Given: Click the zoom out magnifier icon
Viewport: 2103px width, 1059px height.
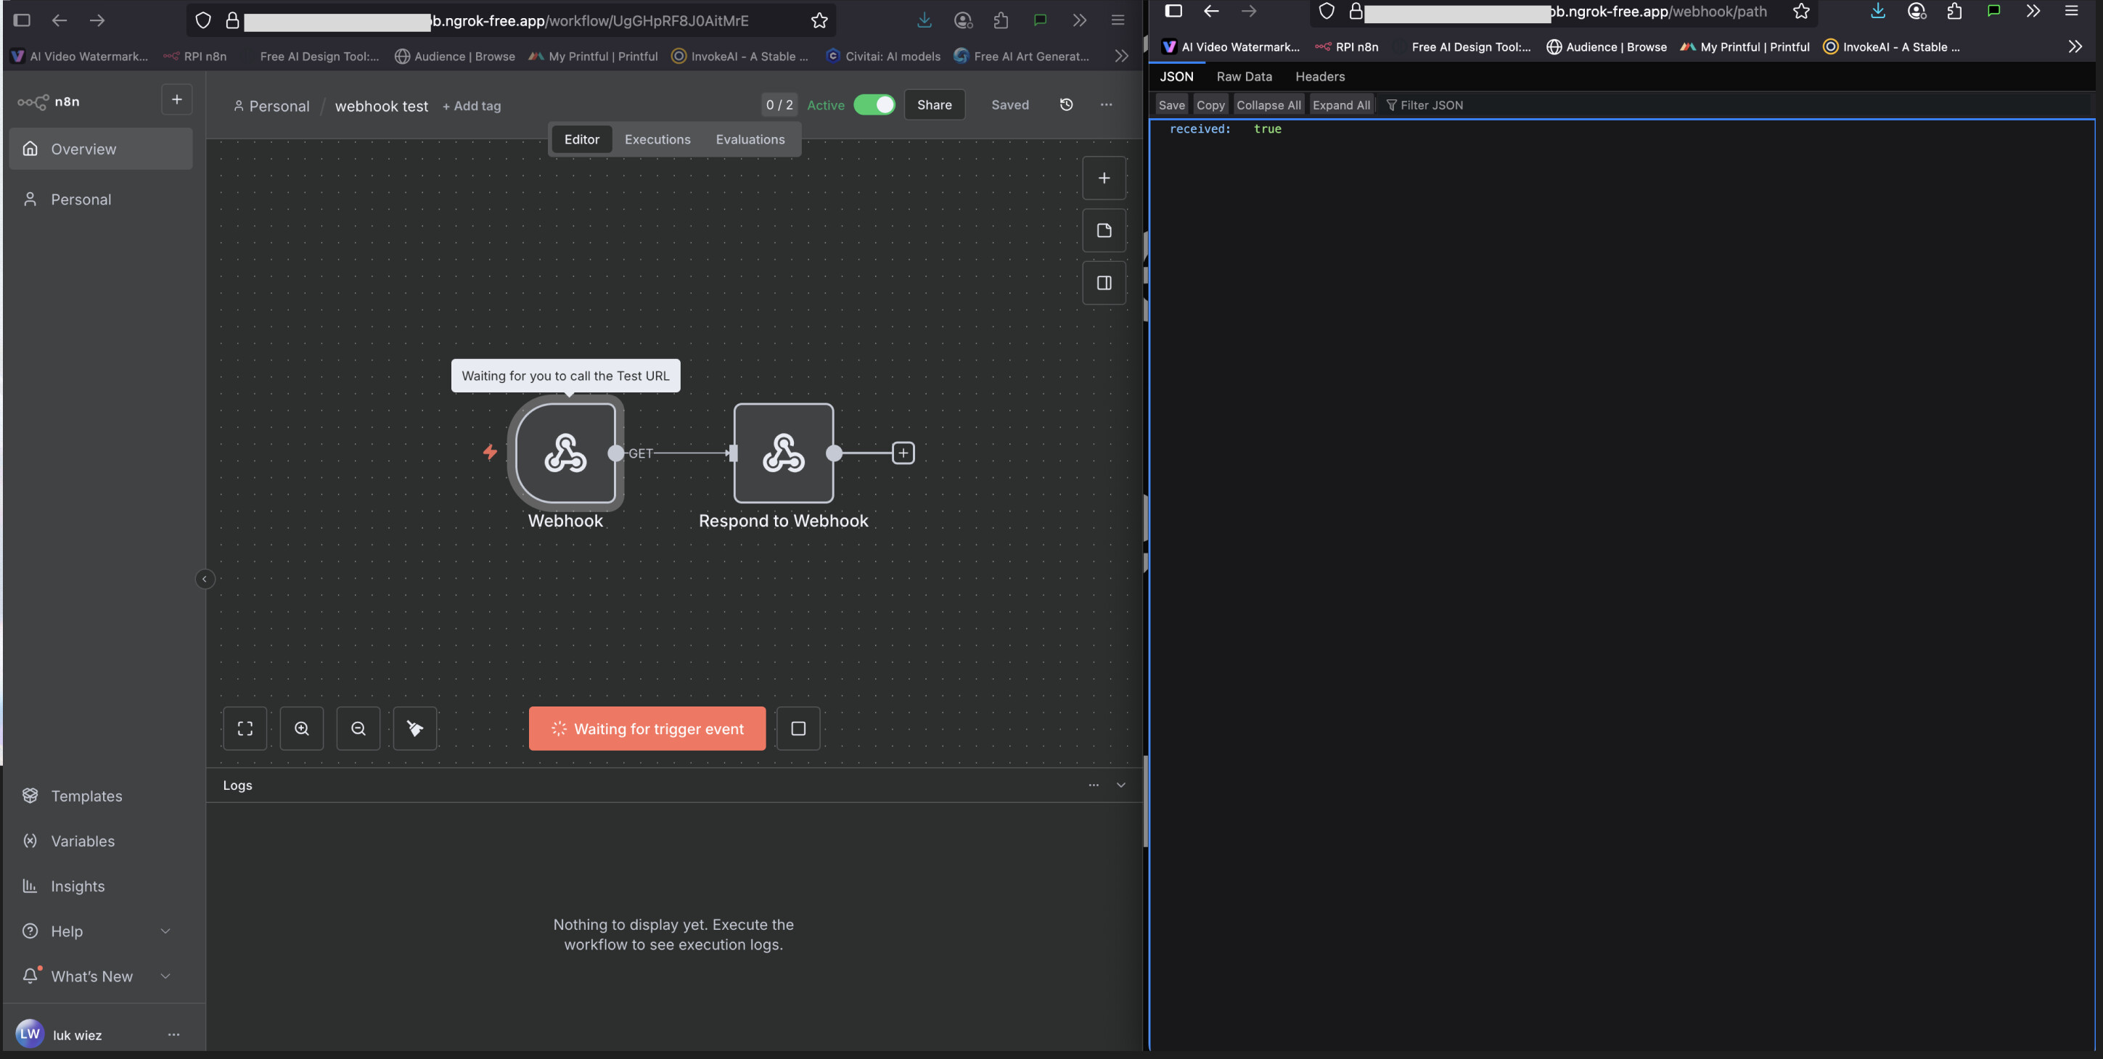Looking at the screenshot, I should (358, 728).
